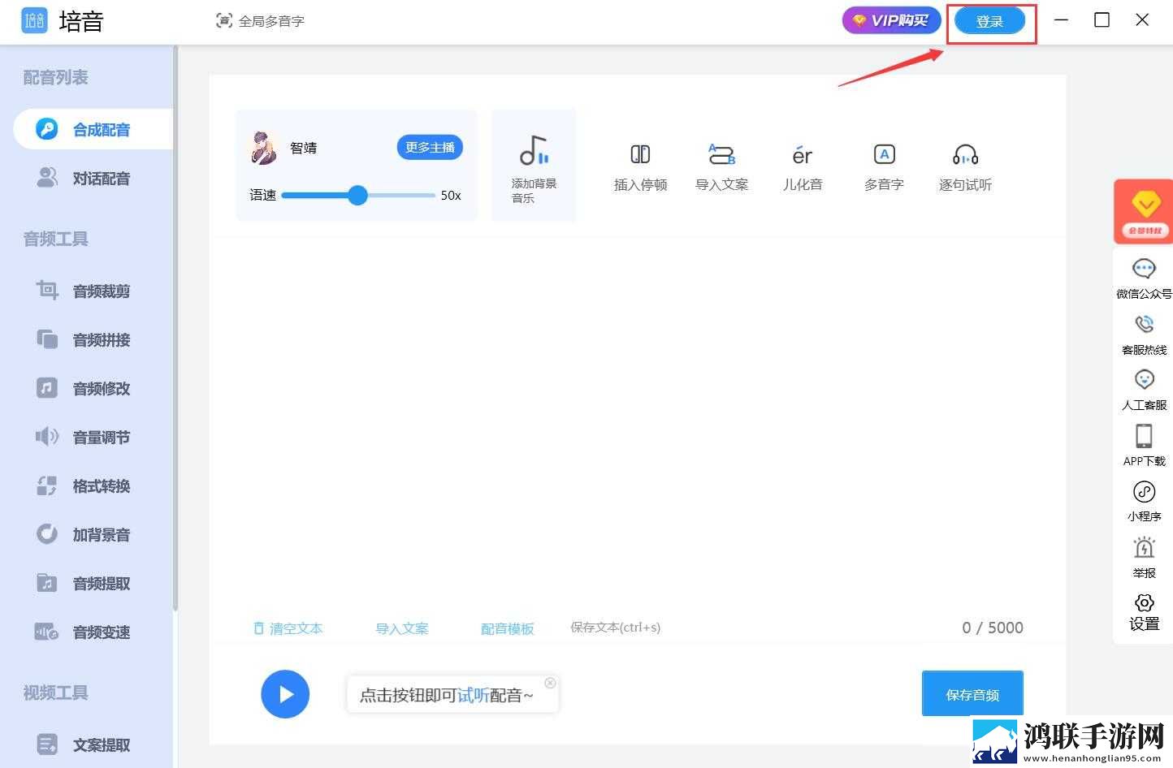Click the APP下载 phone icon

[1144, 436]
